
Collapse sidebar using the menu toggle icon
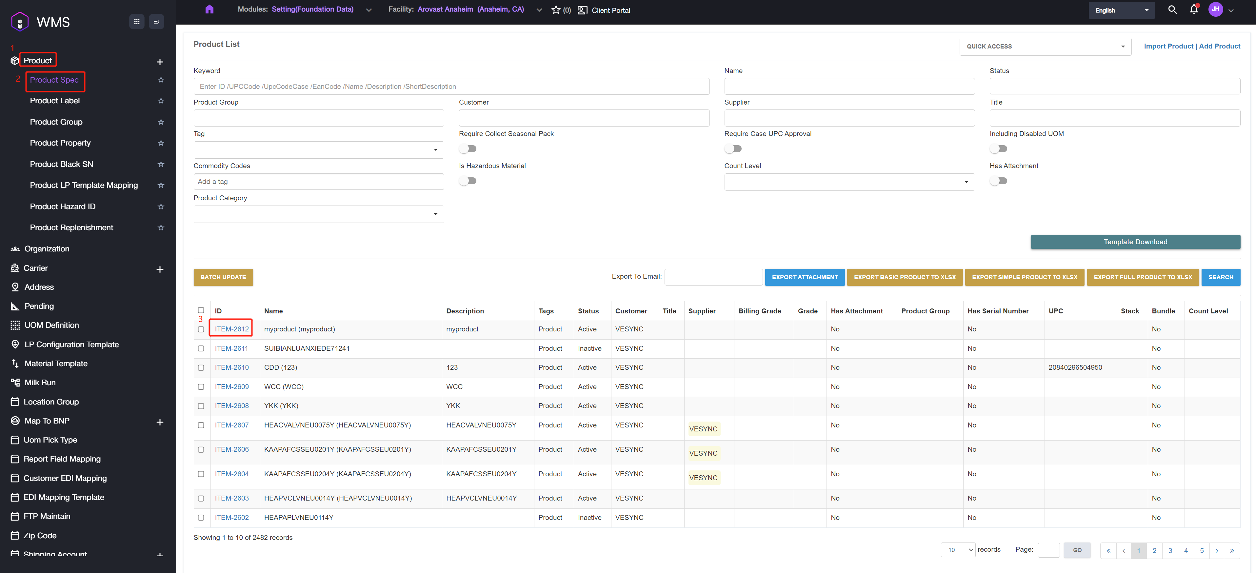(x=156, y=21)
